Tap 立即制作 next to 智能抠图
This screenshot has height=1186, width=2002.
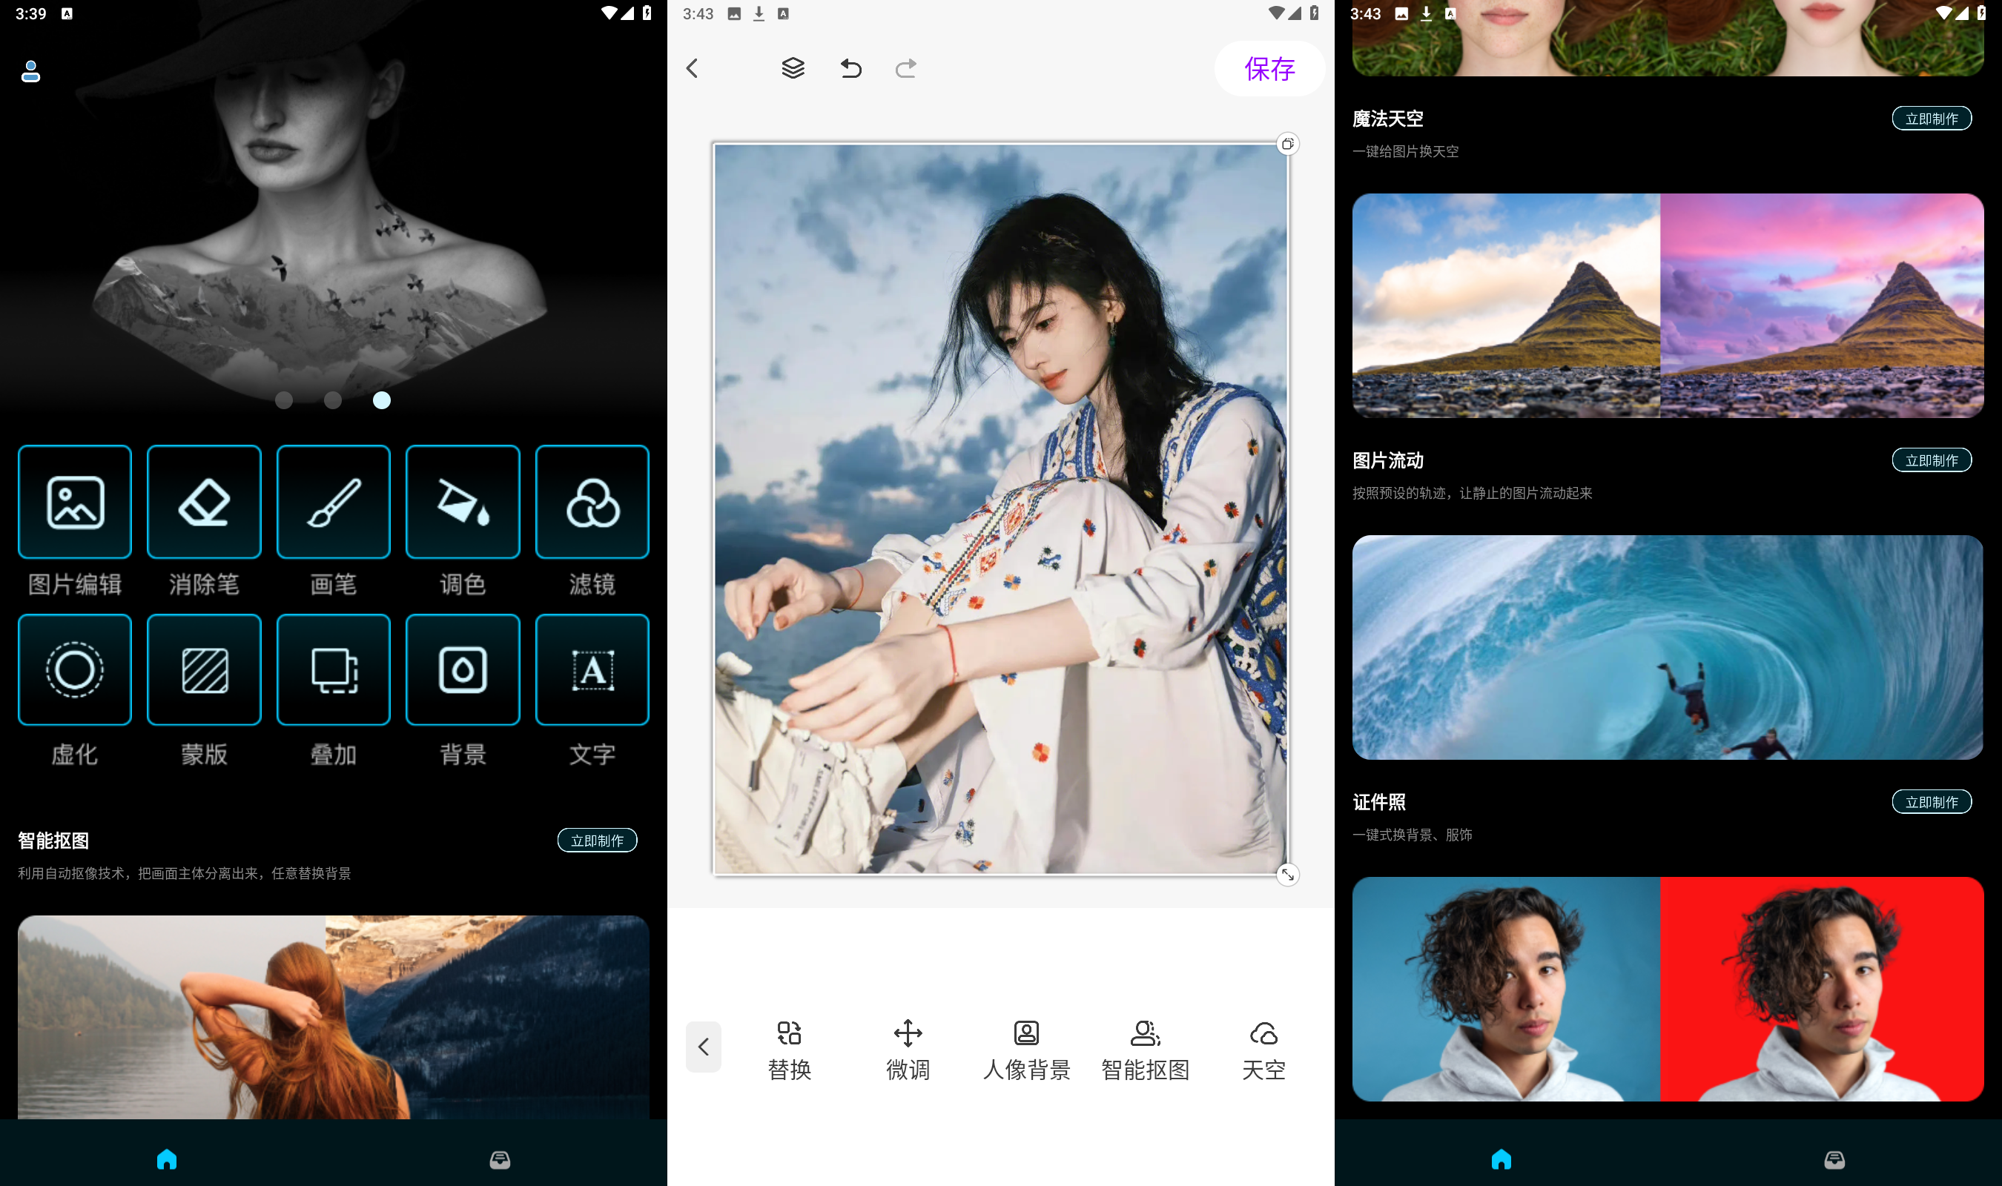pyautogui.click(x=597, y=840)
